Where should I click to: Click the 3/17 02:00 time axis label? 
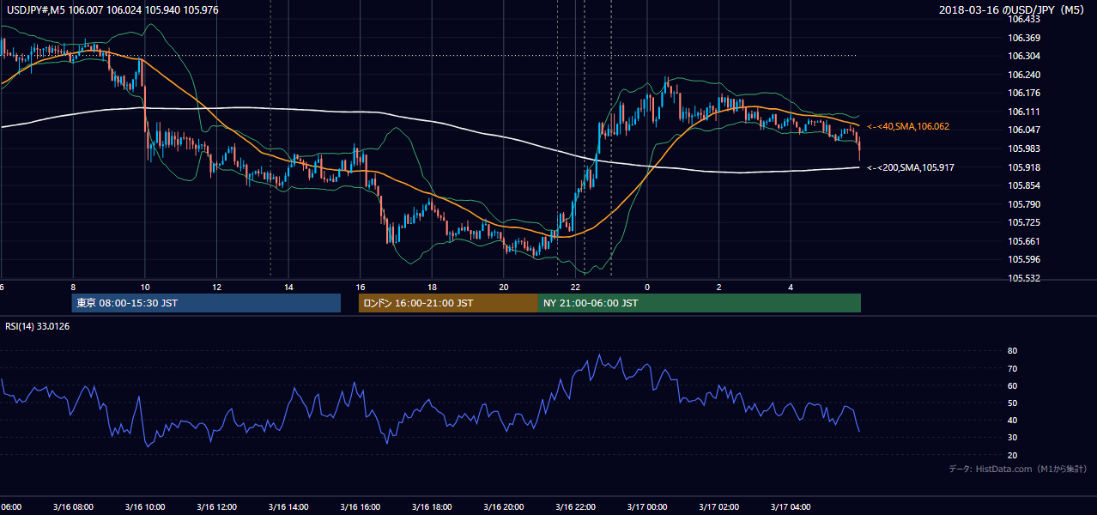pyautogui.click(x=719, y=507)
